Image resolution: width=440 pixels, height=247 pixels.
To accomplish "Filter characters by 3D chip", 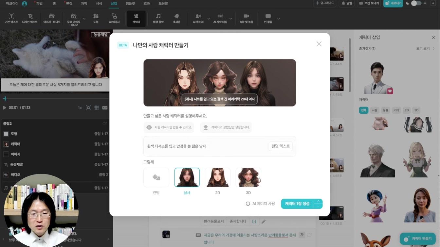I will (416, 110).
